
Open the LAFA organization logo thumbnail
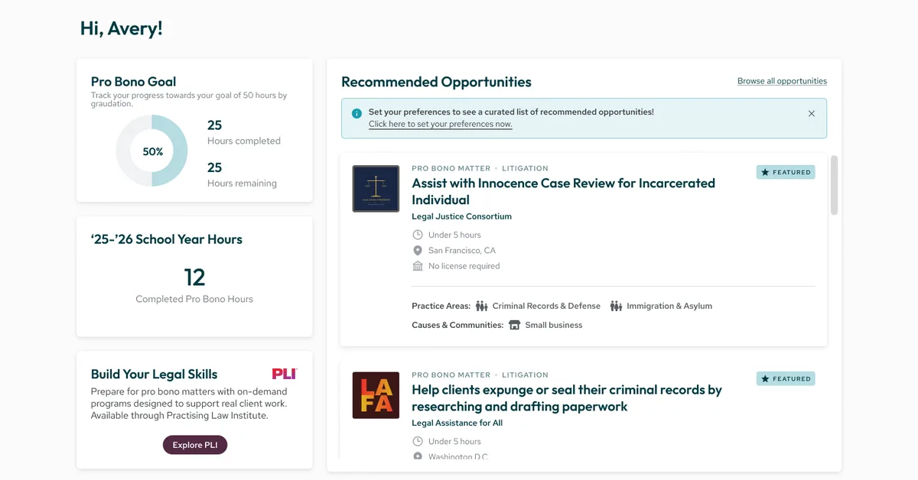click(376, 395)
